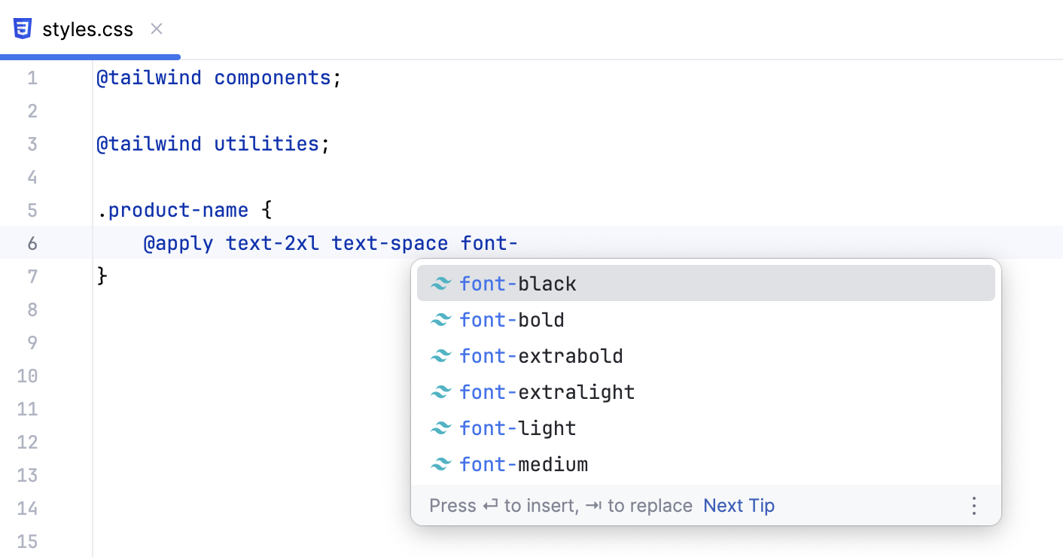1063x557 pixels.
Task: Open completion popup options (three dots)
Action: tap(974, 506)
